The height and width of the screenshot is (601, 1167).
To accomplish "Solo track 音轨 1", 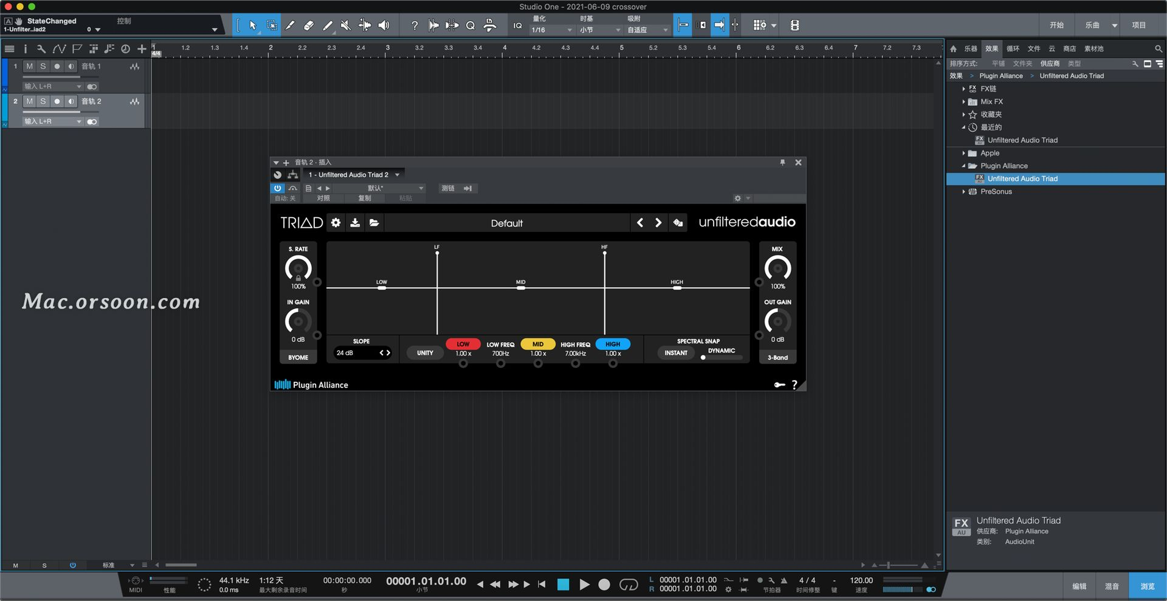I will click(43, 66).
